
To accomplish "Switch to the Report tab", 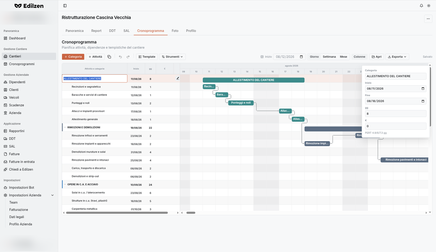I will tap(96, 31).
